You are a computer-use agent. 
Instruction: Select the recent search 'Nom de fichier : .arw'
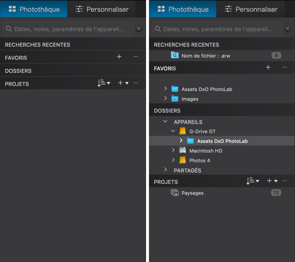click(221, 56)
